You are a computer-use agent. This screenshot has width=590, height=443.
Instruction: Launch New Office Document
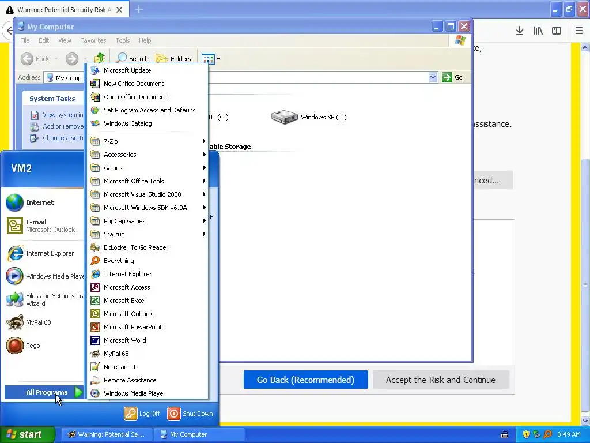(x=147, y=84)
